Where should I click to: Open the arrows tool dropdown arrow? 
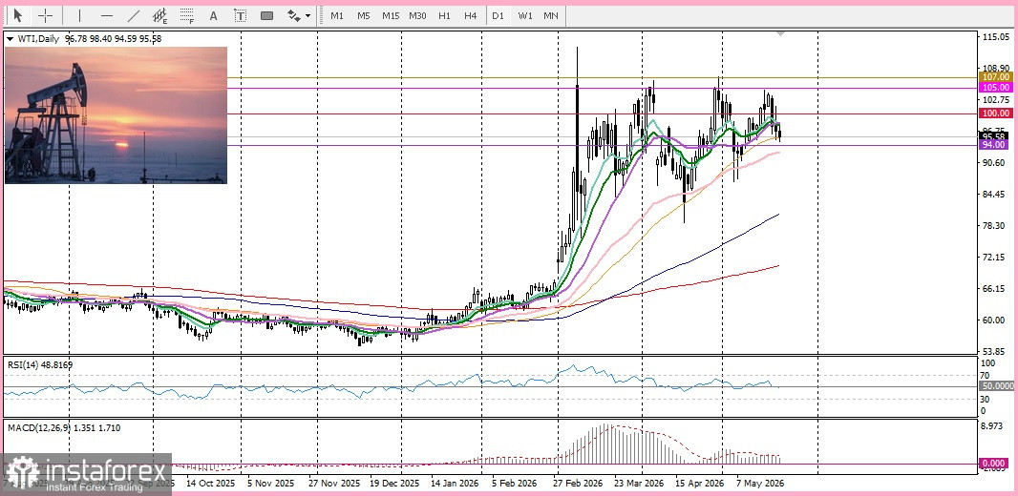tap(308, 15)
